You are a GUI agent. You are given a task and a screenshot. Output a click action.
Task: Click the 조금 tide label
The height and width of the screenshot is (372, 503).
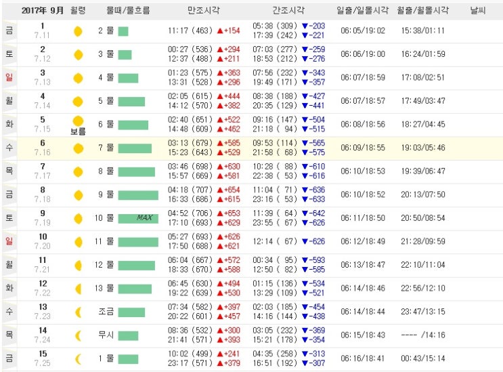(x=106, y=312)
